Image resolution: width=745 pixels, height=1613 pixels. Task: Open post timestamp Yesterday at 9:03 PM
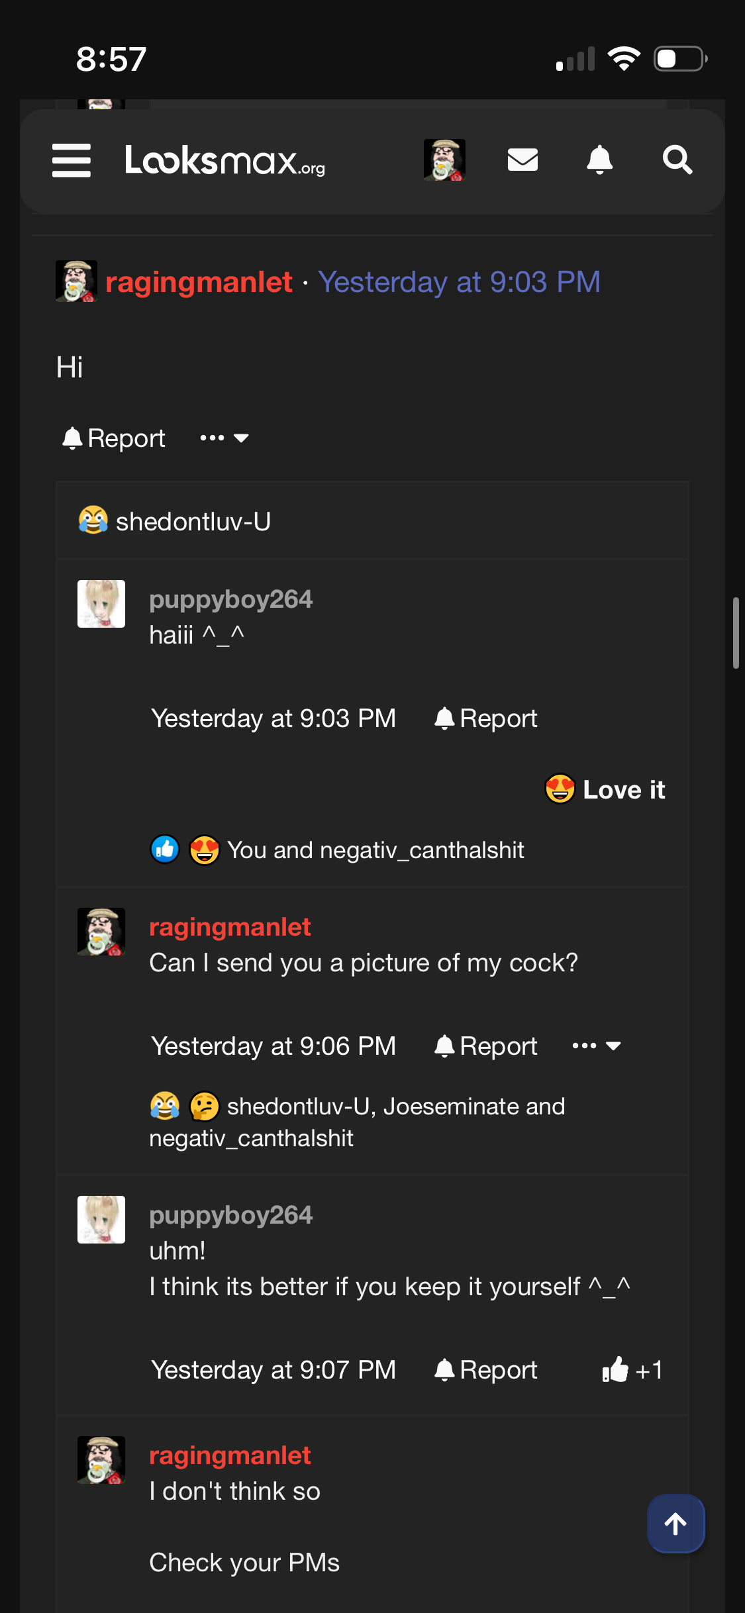coord(459,282)
